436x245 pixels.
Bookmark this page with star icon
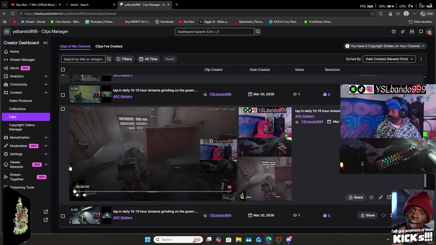[x=372, y=14]
